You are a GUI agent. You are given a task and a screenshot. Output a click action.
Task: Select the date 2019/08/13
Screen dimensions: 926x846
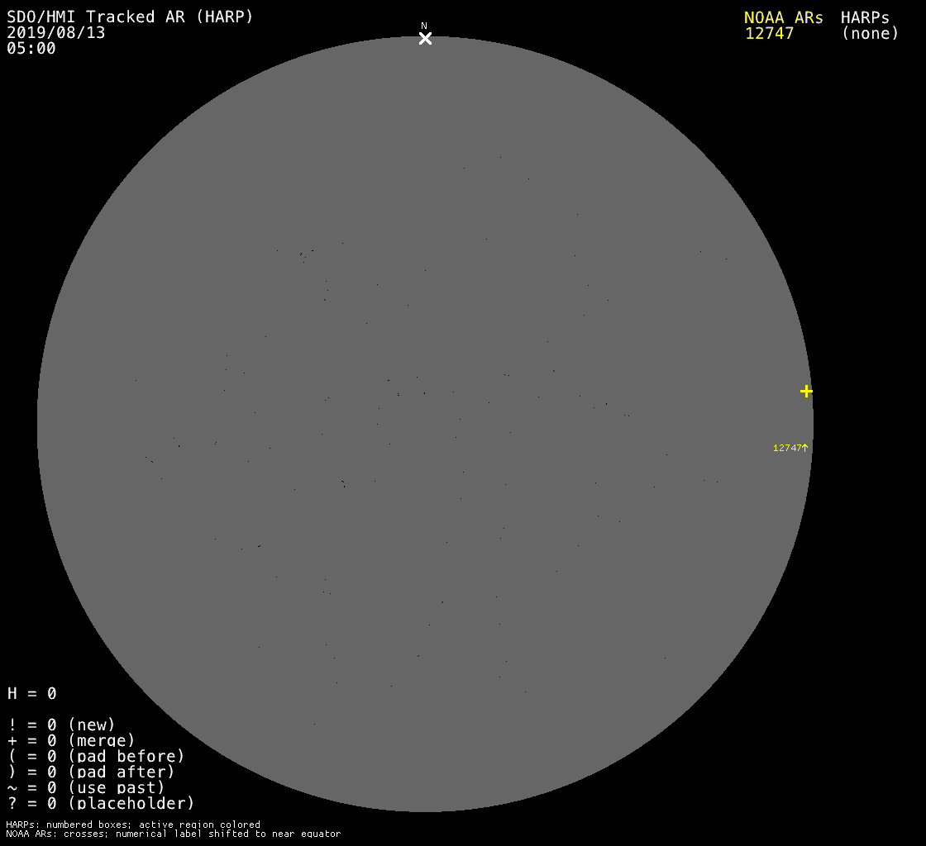[x=56, y=33]
